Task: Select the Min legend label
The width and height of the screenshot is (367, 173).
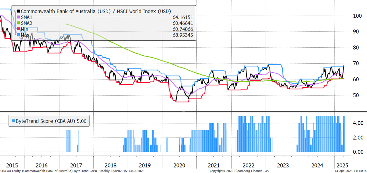Action: [24, 29]
